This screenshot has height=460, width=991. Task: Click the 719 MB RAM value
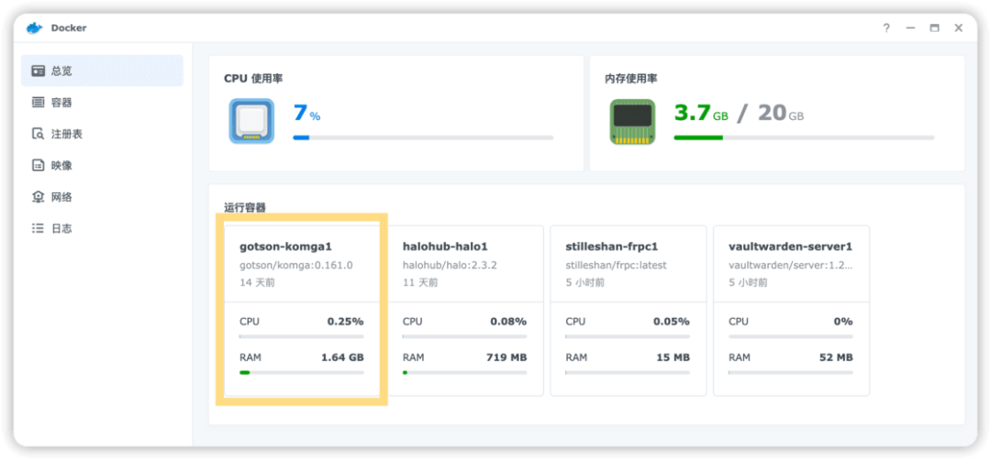pyautogui.click(x=507, y=357)
